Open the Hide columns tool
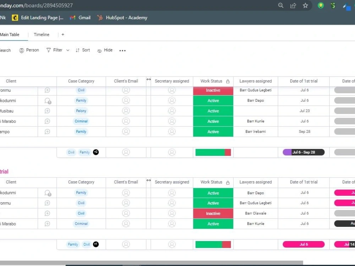Viewport: 355px width, 266px height. coord(105,50)
